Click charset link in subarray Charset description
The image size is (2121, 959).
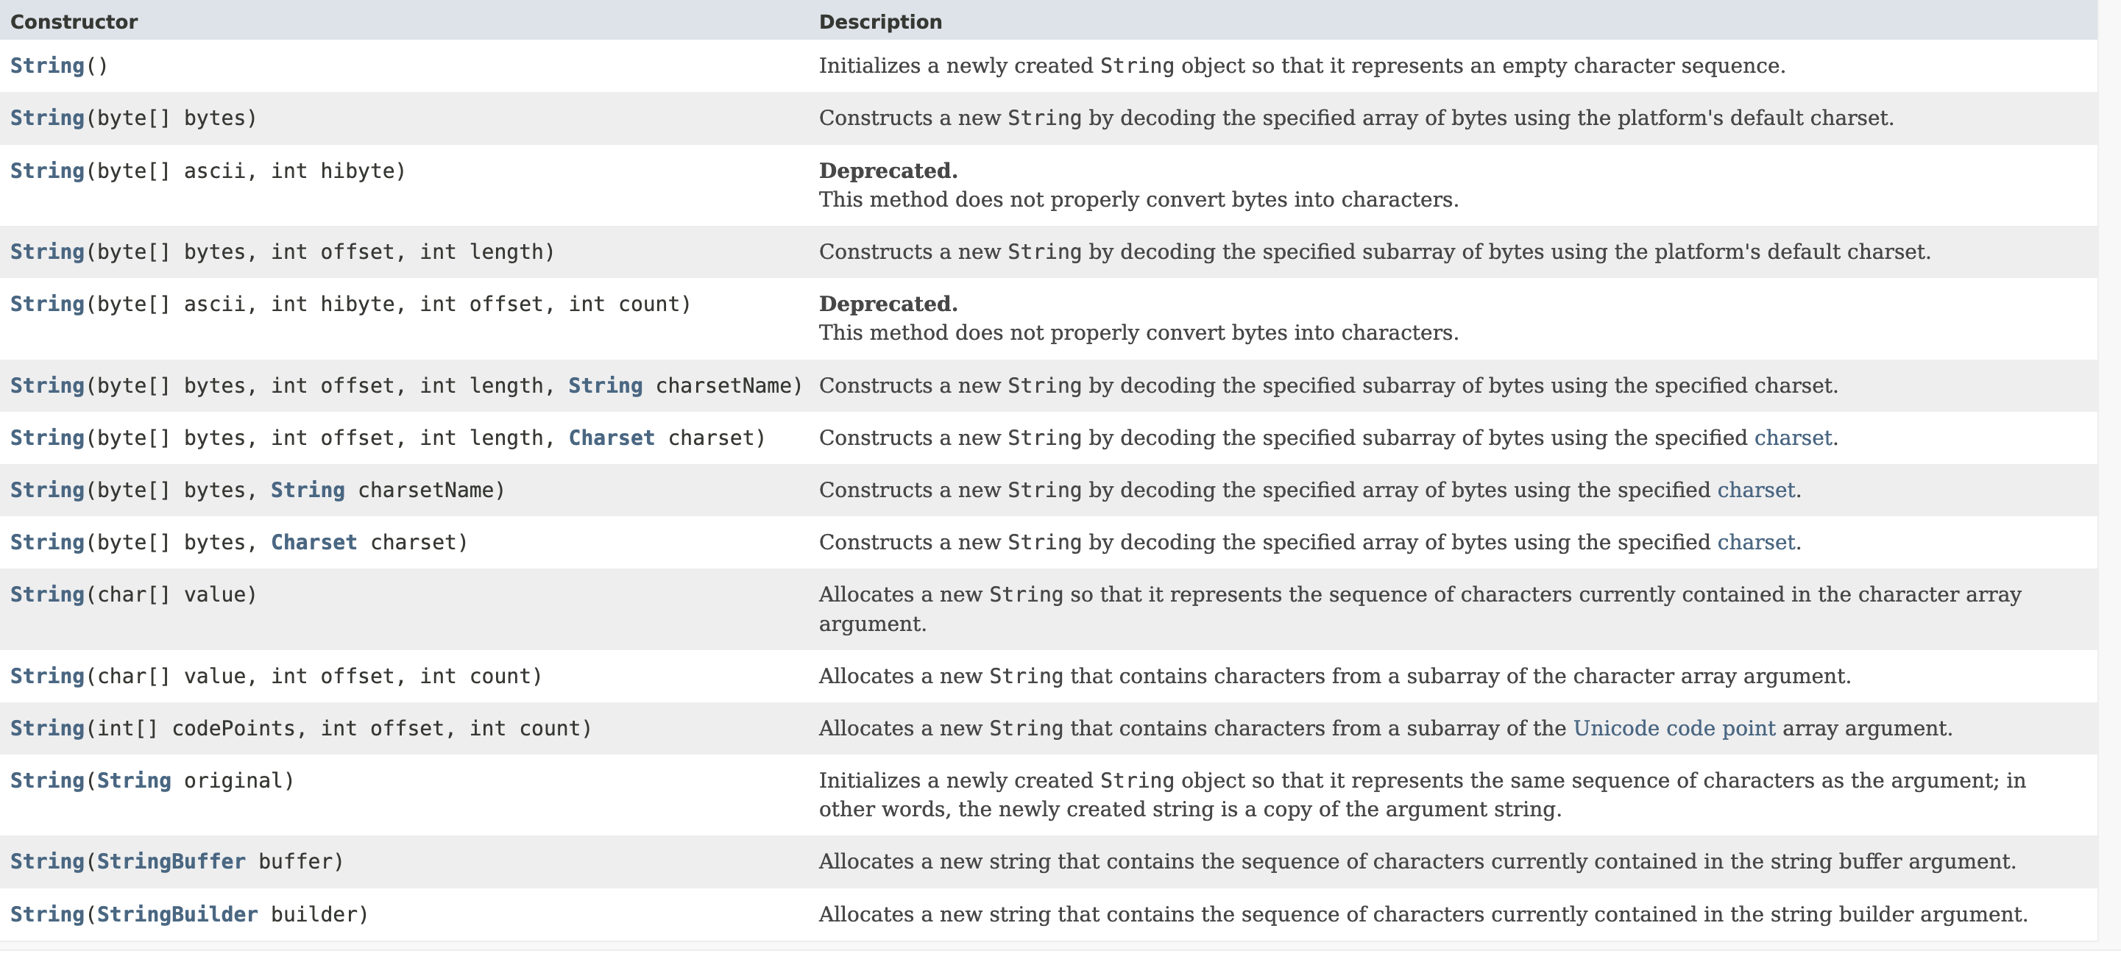point(1793,438)
